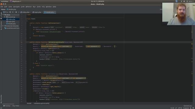
Task: Select Scratches and Consoles item
Action: (12, 28)
